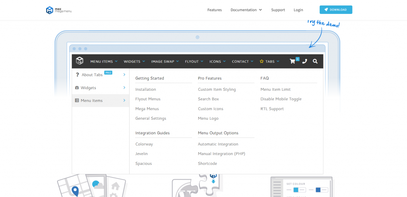Expand the Documentation dropdown
This screenshot has width=407, height=197.
point(246,10)
